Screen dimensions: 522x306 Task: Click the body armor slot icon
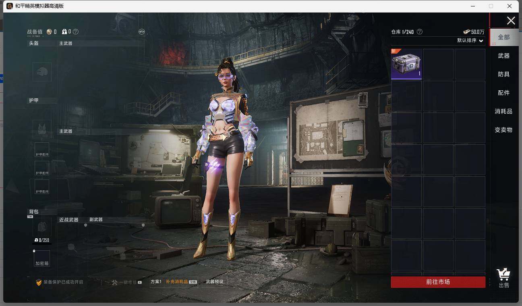42,129
